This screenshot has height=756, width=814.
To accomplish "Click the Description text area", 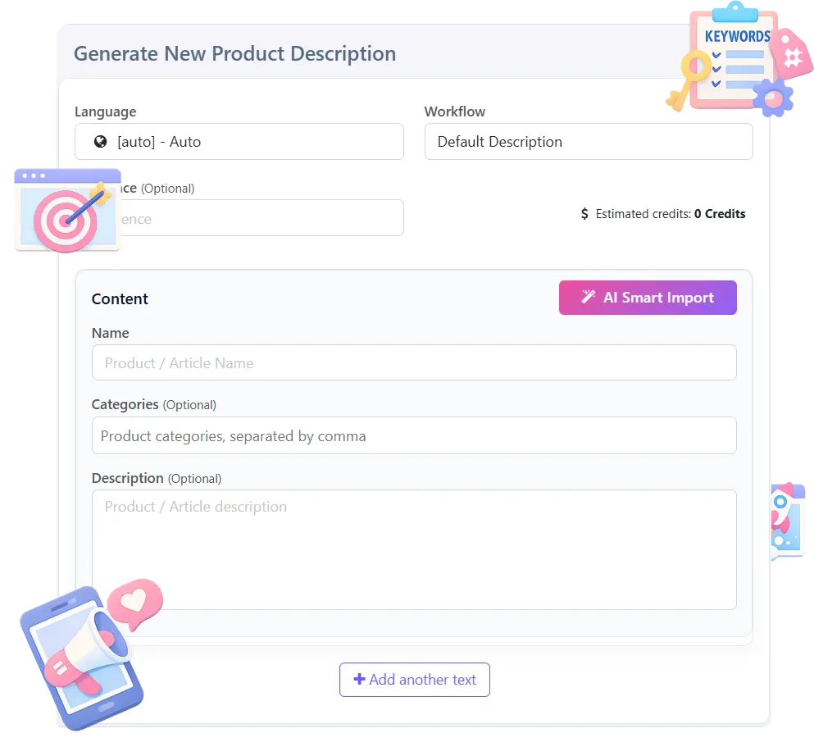I will [414, 549].
